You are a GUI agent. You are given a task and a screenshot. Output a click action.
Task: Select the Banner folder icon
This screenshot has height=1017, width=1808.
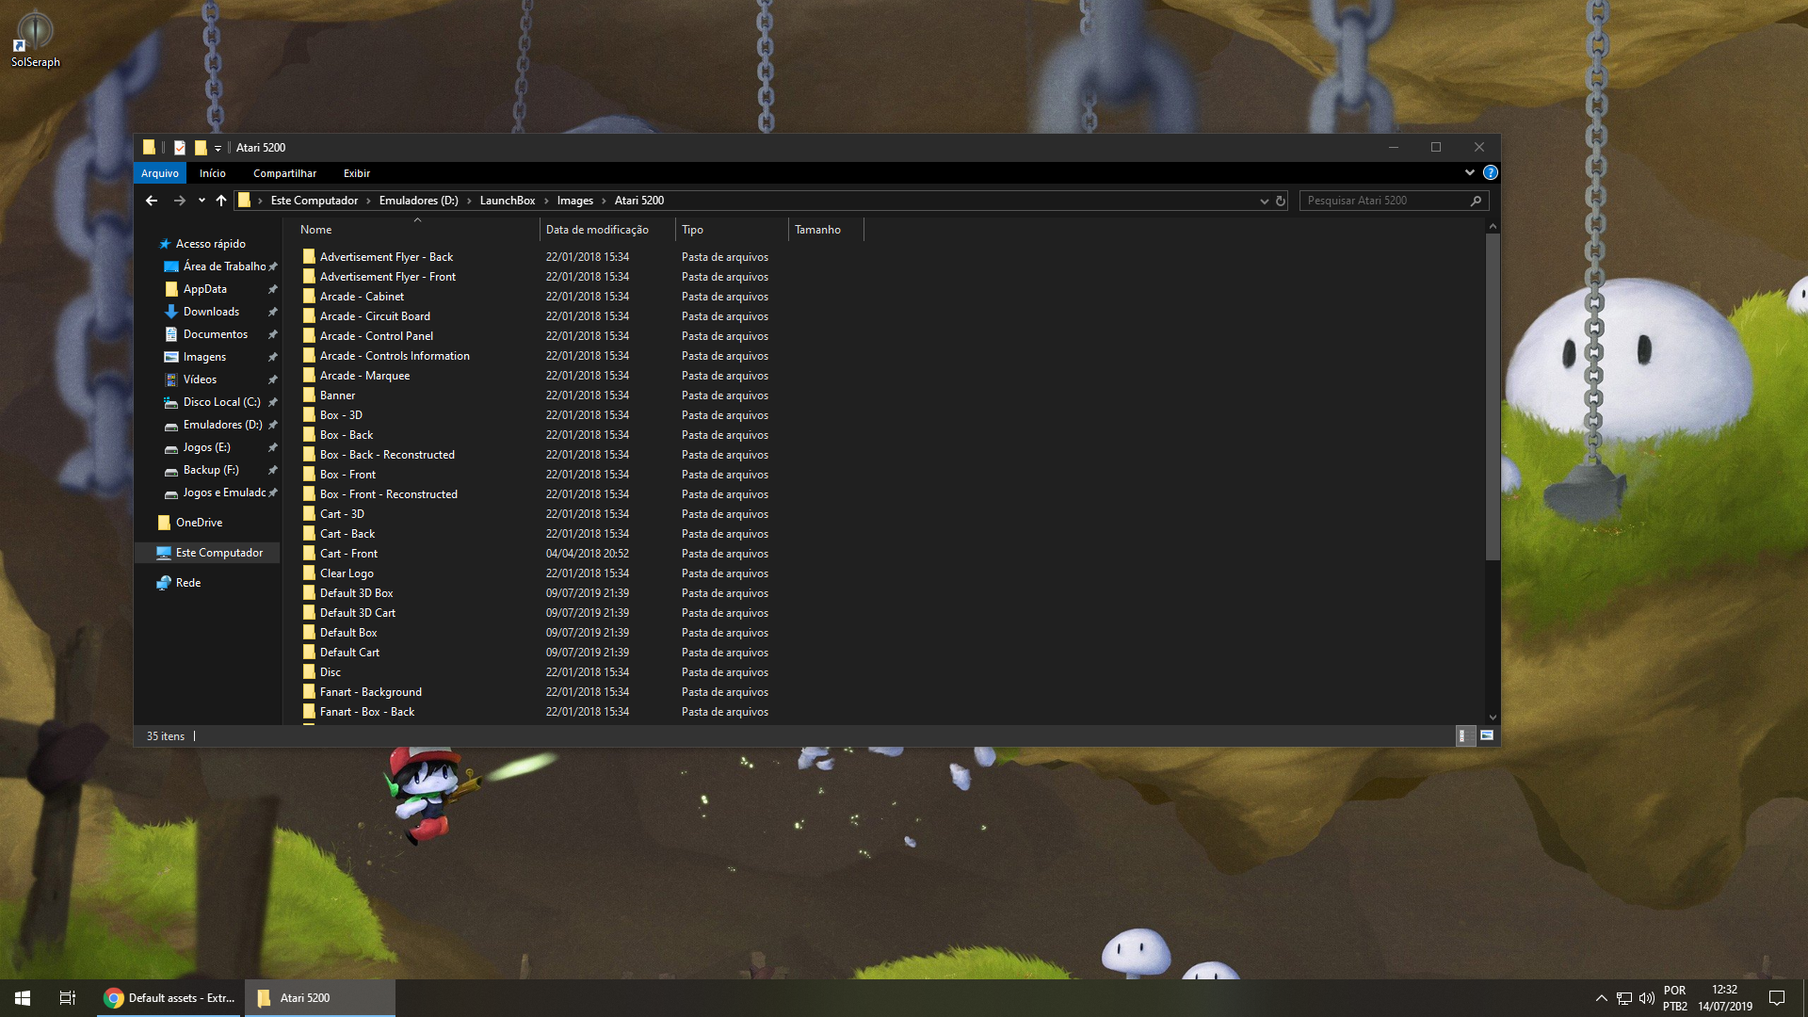pyautogui.click(x=309, y=395)
